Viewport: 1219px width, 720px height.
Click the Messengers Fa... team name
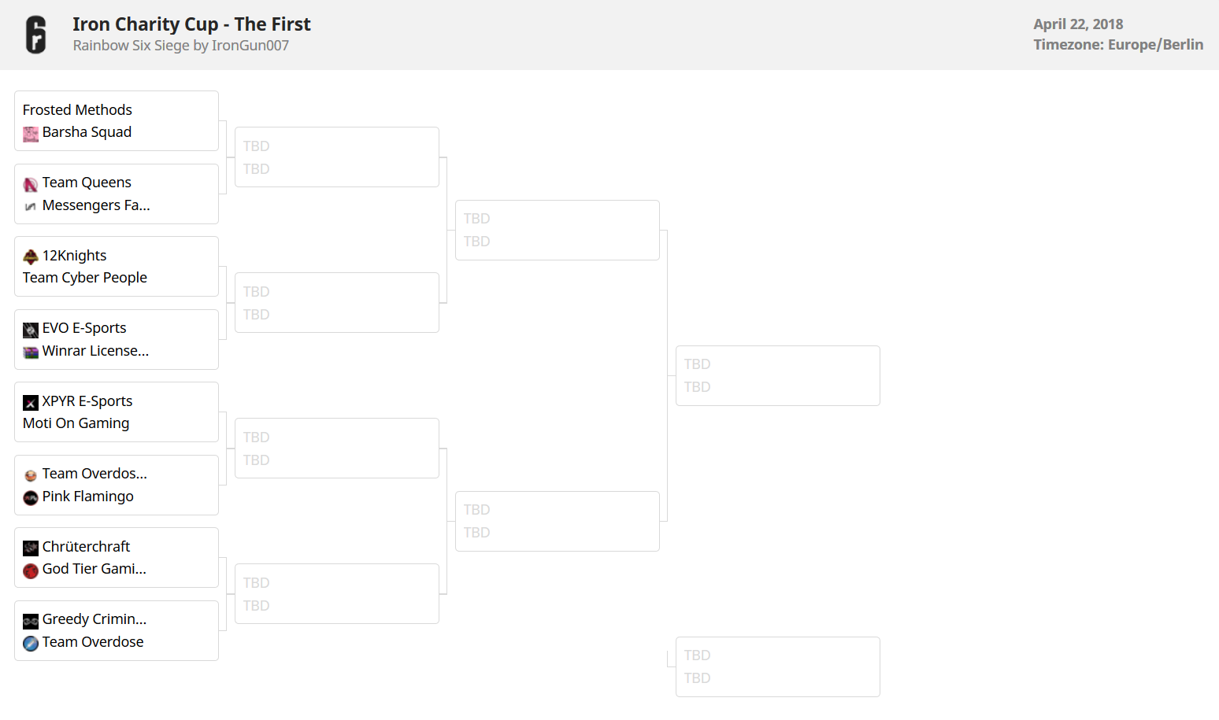click(x=96, y=205)
